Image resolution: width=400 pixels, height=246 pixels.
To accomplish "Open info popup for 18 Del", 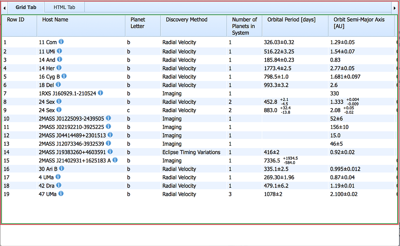I will pos(58,85).
